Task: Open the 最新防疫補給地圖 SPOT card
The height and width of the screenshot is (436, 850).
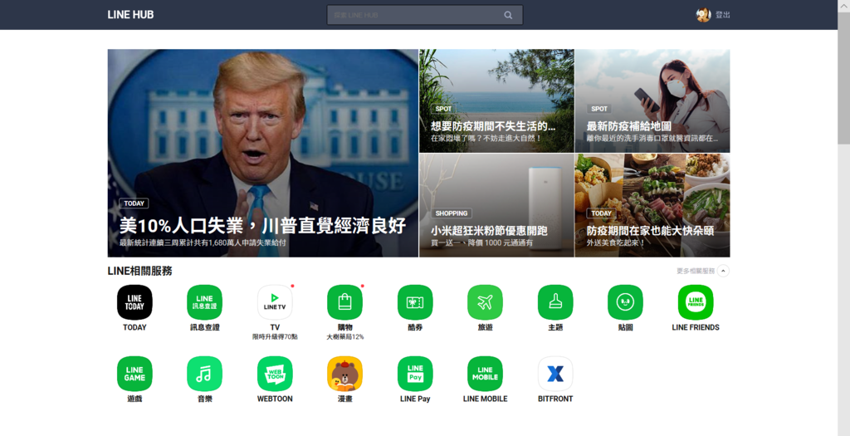Action: 652,100
